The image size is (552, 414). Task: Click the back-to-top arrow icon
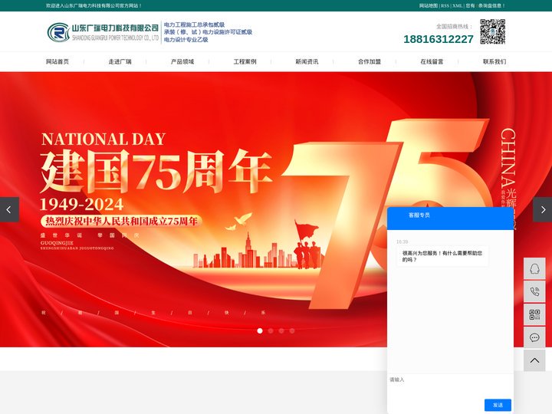click(x=534, y=360)
